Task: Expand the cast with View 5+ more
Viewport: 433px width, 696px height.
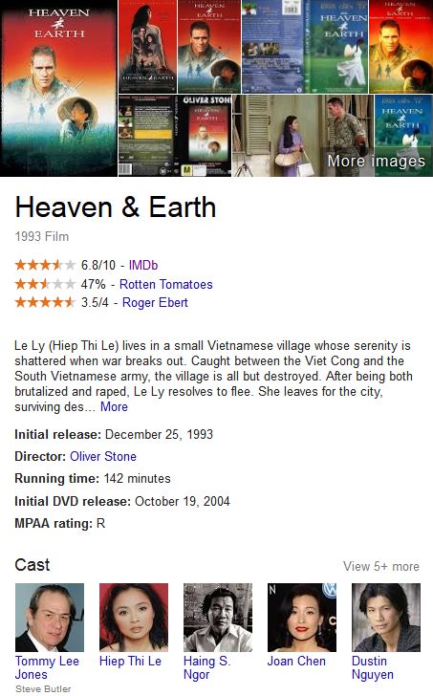Action: (x=381, y=566)
